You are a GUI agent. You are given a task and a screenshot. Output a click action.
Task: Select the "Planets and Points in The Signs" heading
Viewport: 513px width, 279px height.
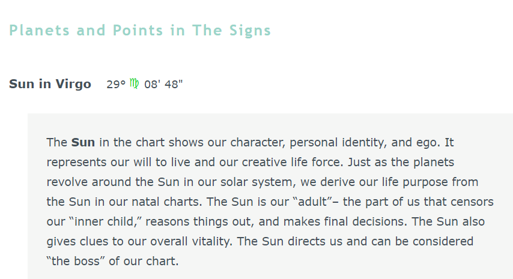[140, 31]
